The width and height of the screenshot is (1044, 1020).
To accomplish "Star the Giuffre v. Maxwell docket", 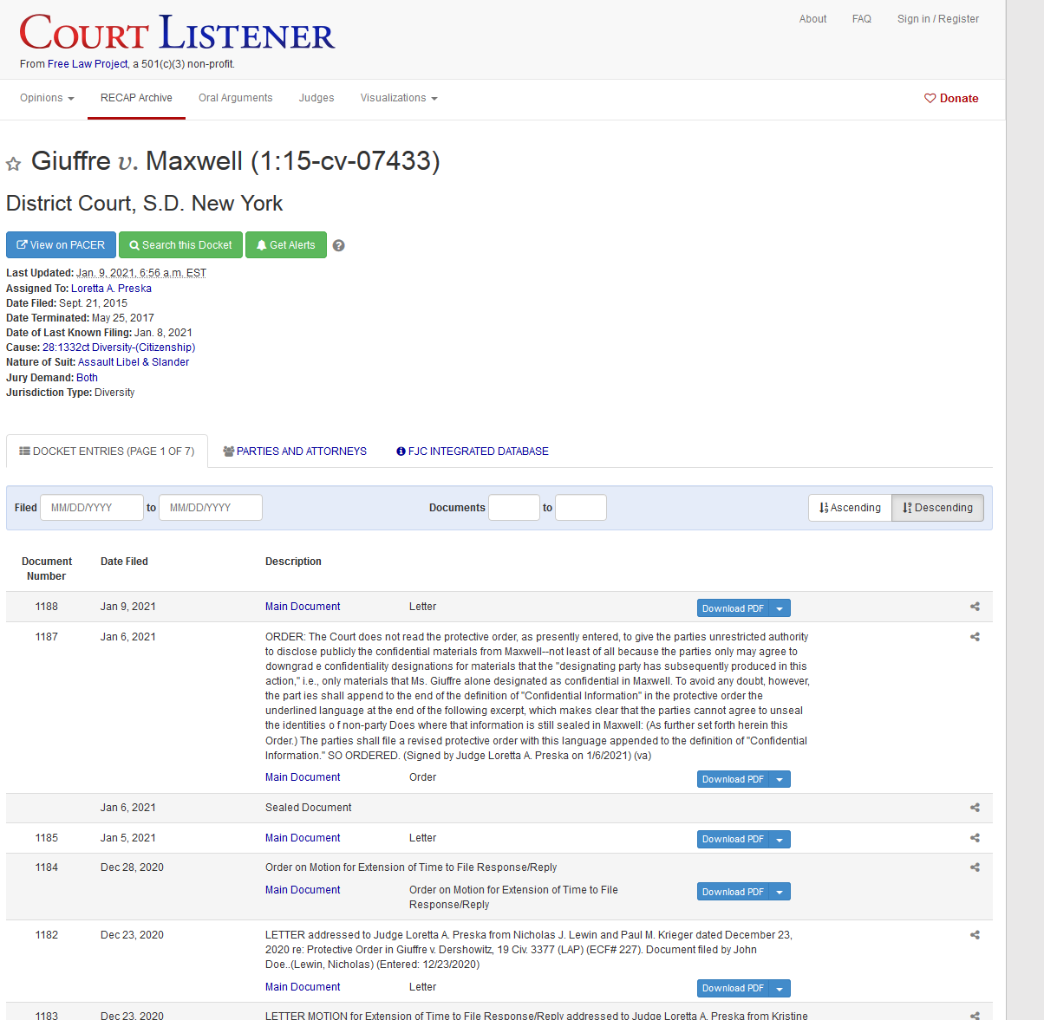I will point(13,165).
